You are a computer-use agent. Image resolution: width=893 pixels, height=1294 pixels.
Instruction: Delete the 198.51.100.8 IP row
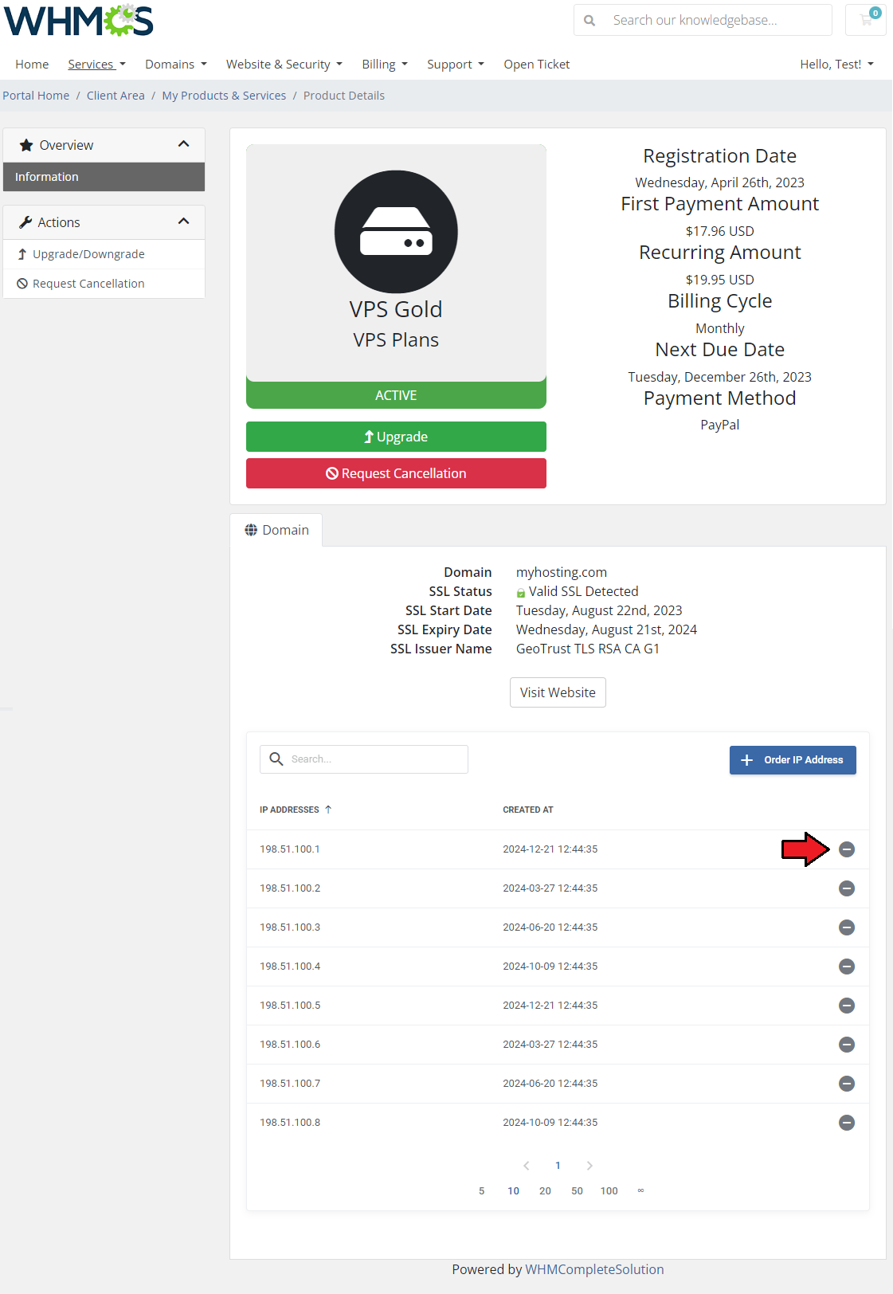pyautogui.click(x=847, y=1123)
